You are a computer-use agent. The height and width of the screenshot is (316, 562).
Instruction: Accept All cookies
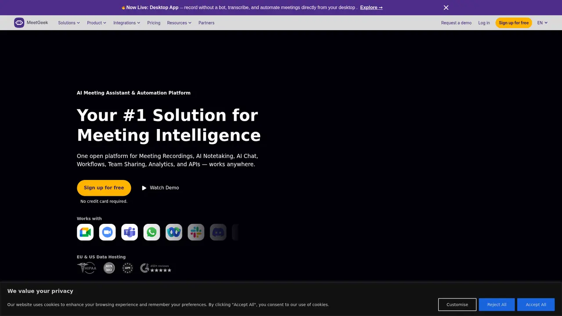pyautogui.click(x=536, y=305)
